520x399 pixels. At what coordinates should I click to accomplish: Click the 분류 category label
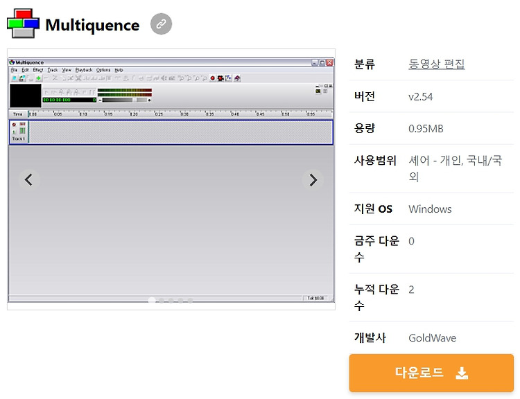tap(365, 64)
